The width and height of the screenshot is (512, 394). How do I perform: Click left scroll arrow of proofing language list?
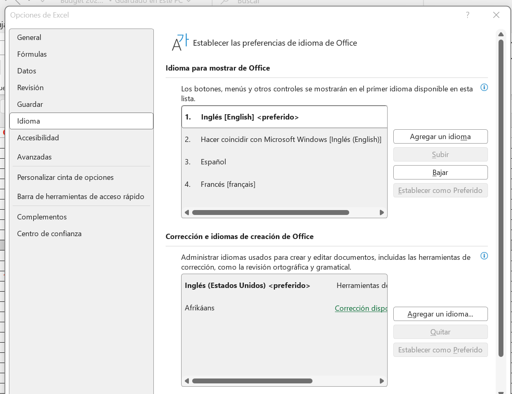click(x=187, y=381)
